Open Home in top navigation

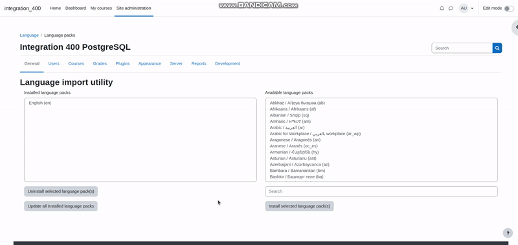click(x=55, y=8)
